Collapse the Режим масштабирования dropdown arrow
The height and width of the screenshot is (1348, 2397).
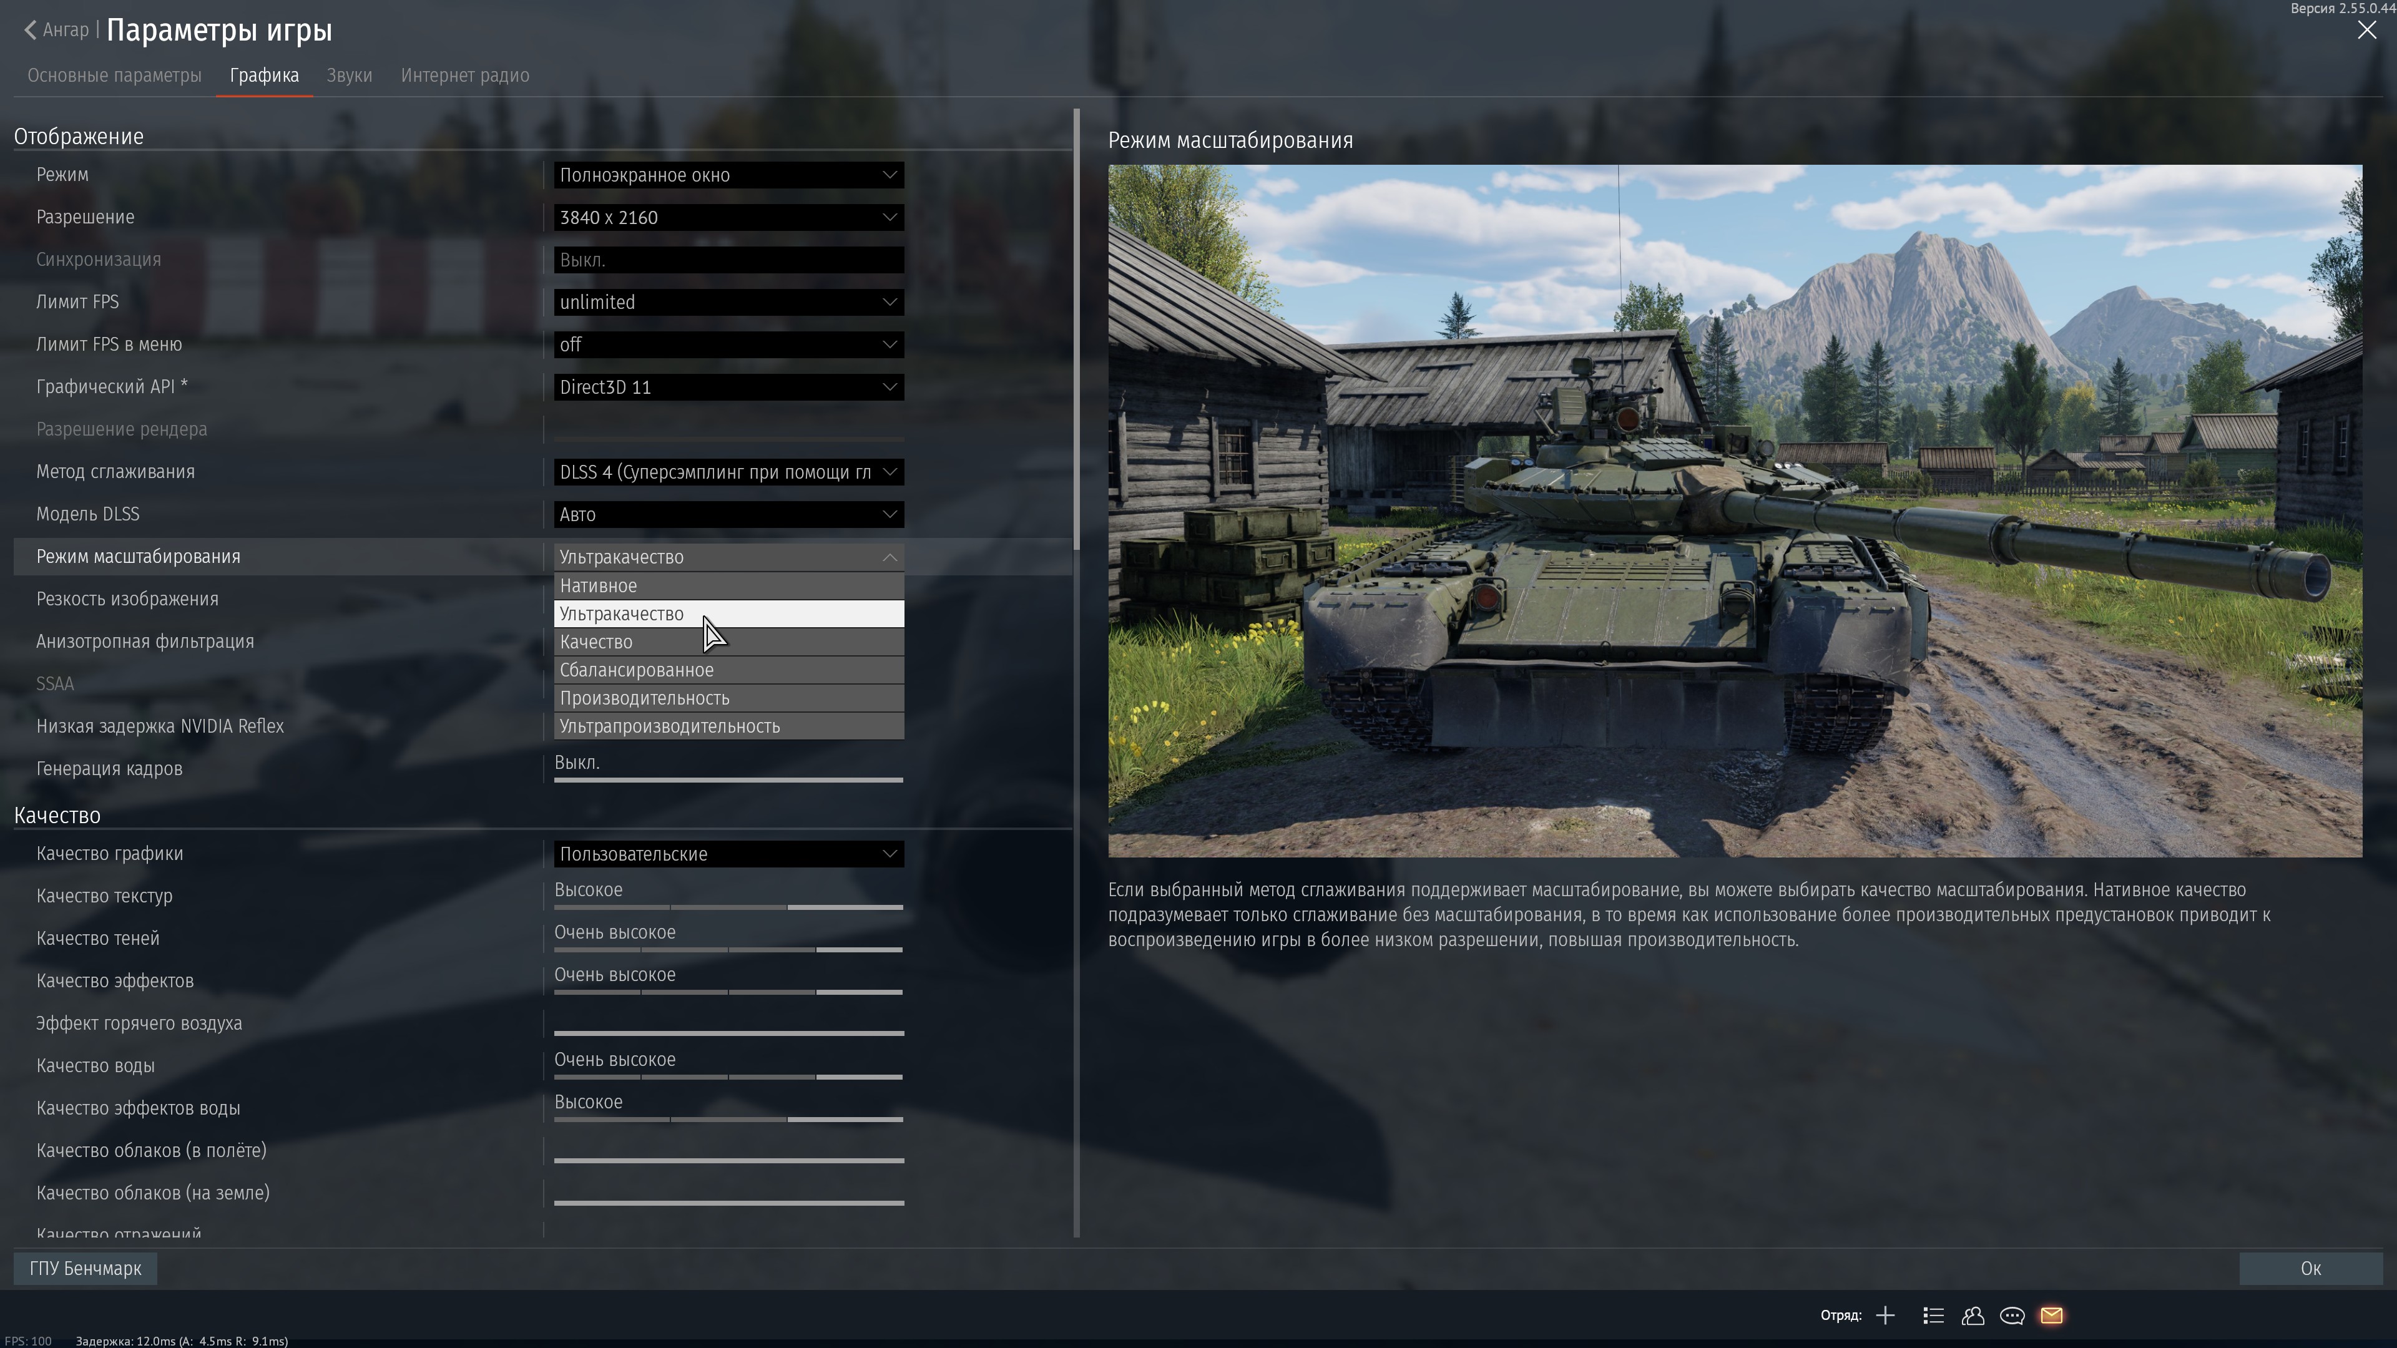click(890, 557)
